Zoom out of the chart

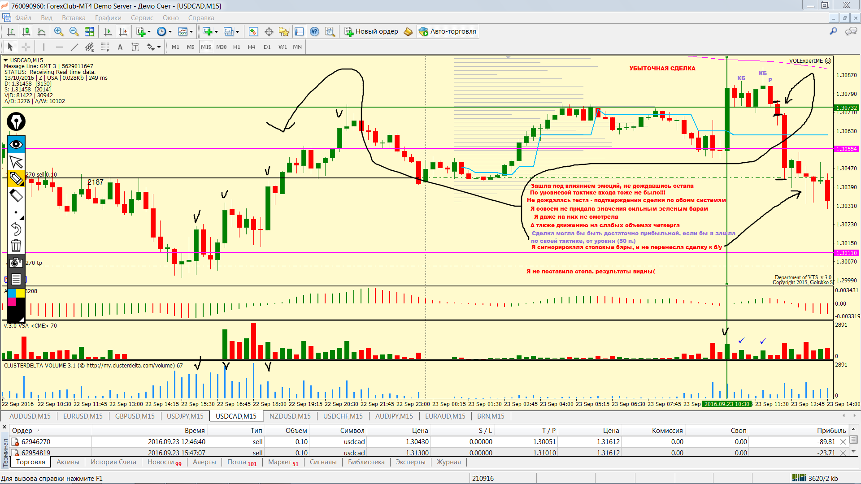click(x=74, y=31)
